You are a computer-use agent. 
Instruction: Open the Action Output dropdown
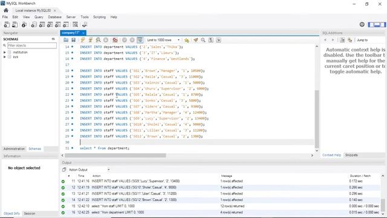tap(89, 170)
